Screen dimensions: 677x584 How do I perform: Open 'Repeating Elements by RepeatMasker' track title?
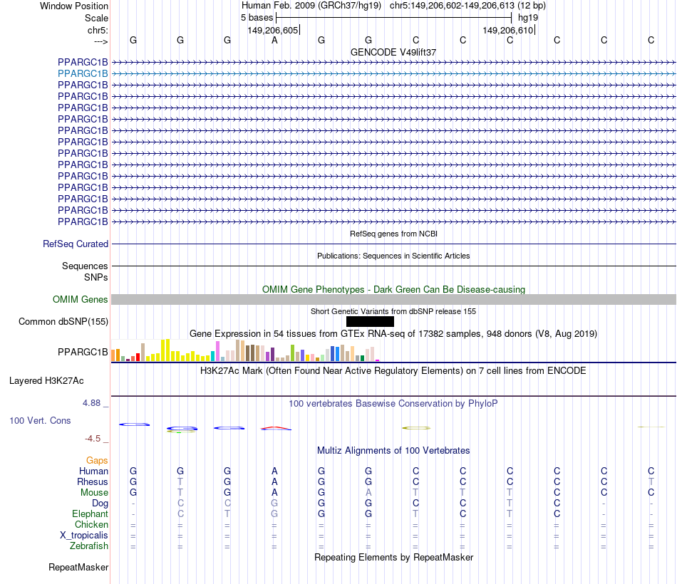point(394,558)
